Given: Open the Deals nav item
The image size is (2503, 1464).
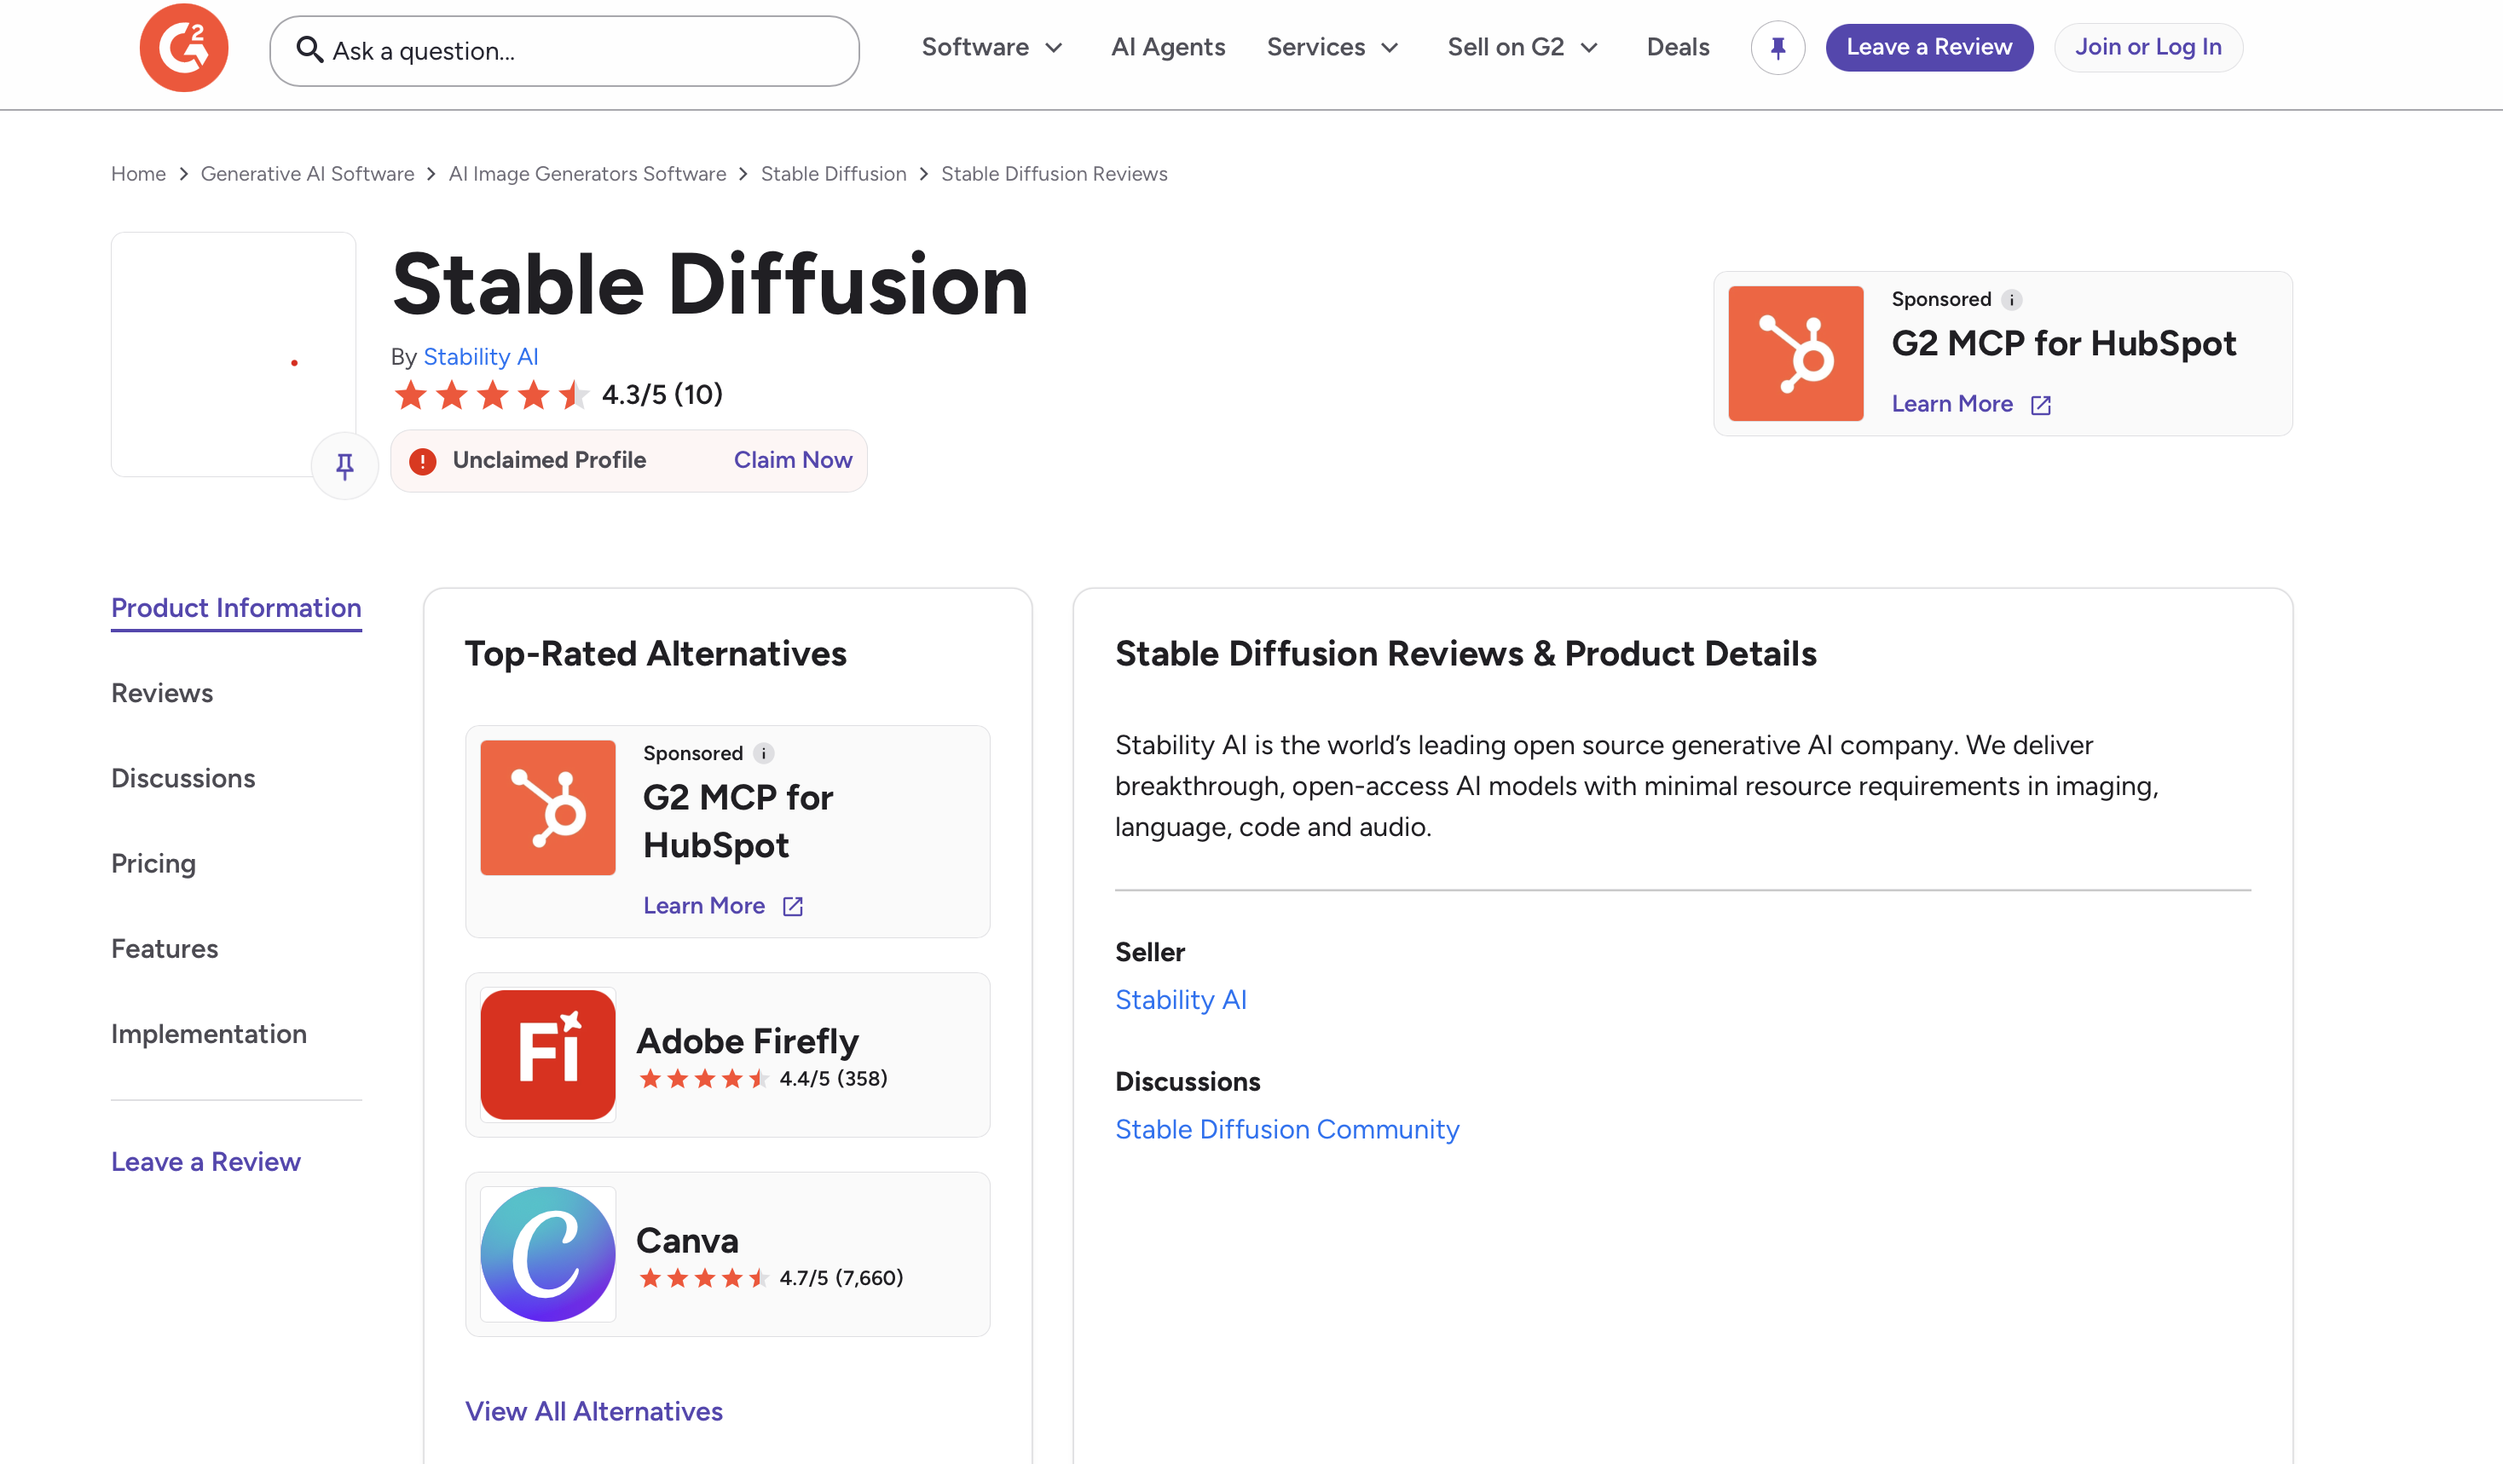Looking at the screenshot, I should coord(1678,48).
